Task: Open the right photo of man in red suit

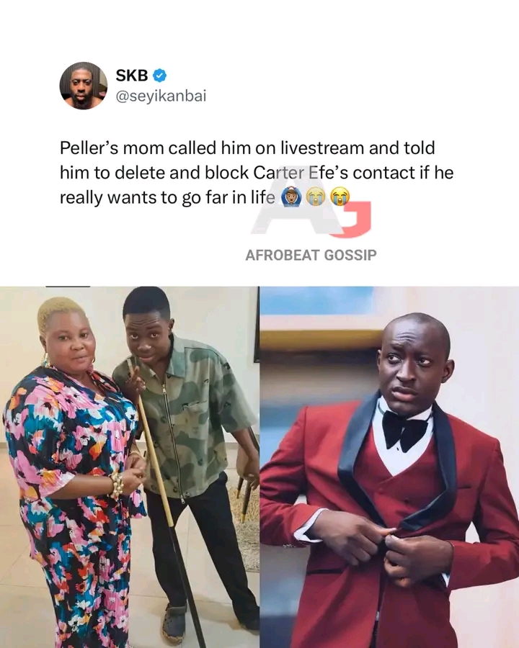Action: click(x=389, y=467)
